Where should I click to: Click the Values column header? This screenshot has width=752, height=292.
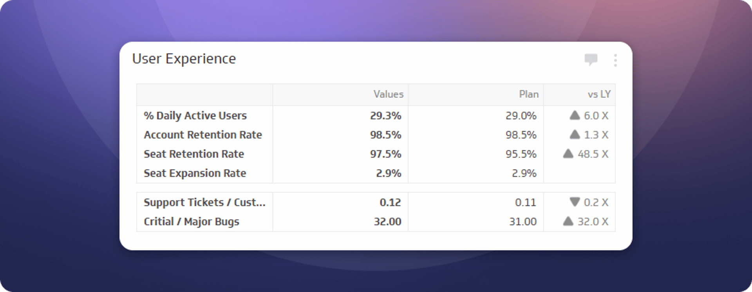click(x=388, y=94)
